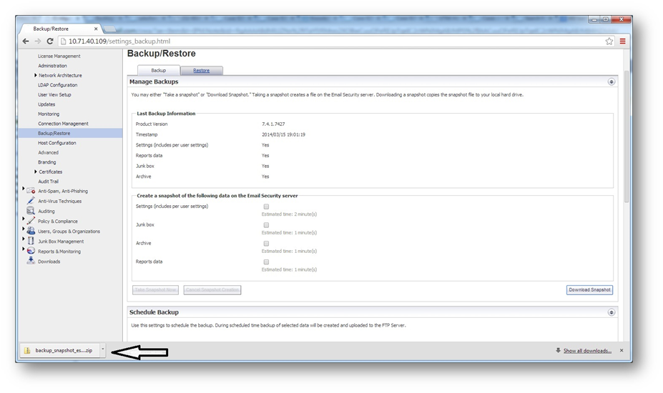Click the Cancel Snapshot Creation button

[212, 290]
